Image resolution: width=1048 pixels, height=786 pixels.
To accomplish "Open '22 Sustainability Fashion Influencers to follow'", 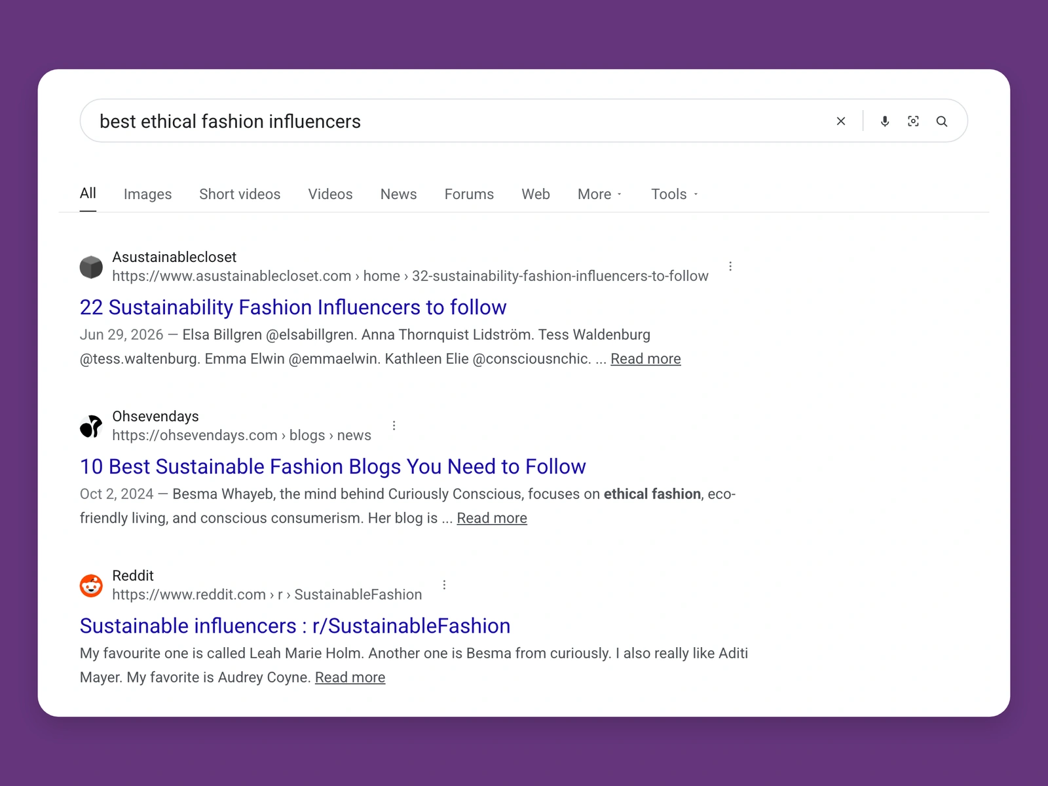I will coord(293,307).
